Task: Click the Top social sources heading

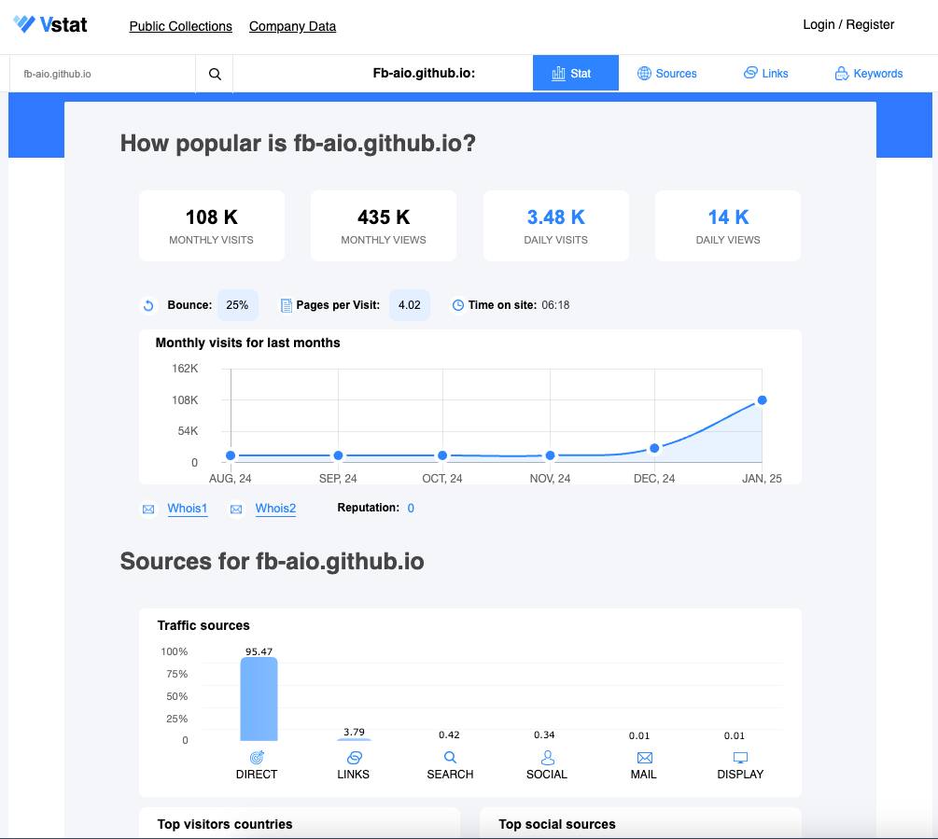Action: (x=557, y=824)
